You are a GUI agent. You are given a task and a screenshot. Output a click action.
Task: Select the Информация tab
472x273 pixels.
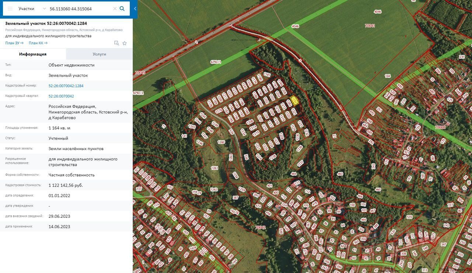click(x=33, y=54)
